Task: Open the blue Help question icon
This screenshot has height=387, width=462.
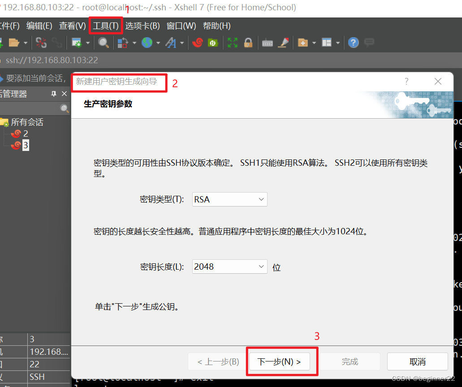Action: pyautogui.click(x=353, y=43)
